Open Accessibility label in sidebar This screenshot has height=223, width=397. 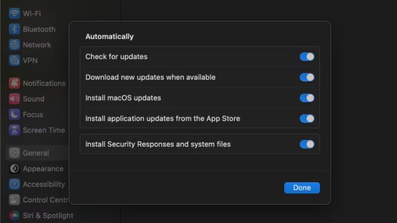pyautogui.click(x=44, y=185)
